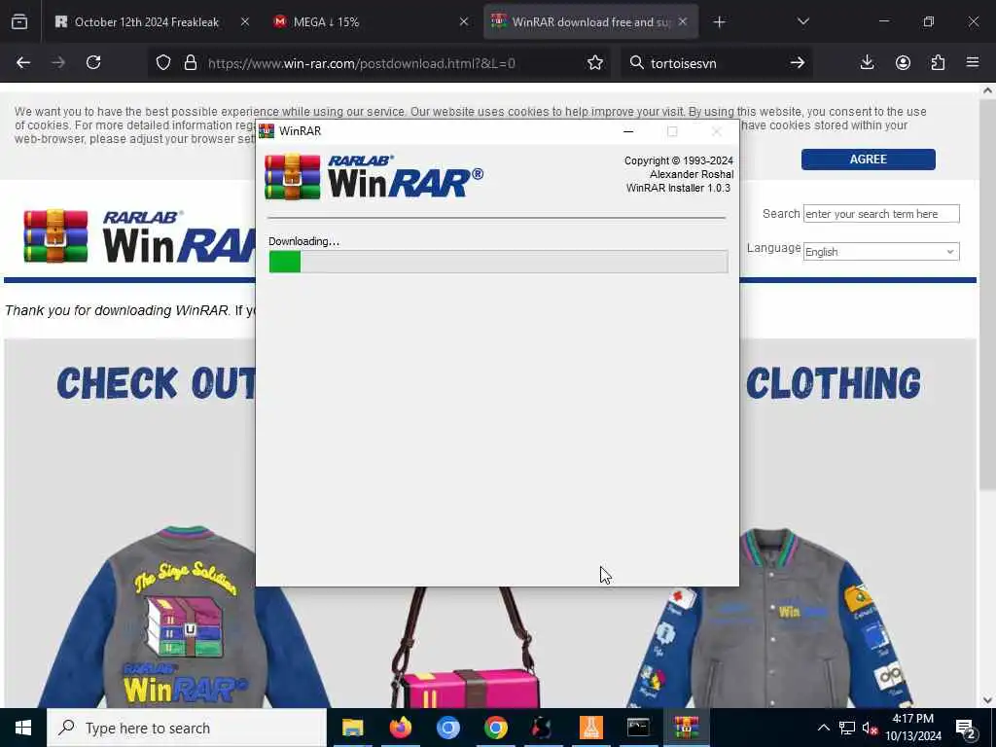Open the orange flask taskbar app
Viewport: 996px width, 747px height.
click(x=590, y=728)
